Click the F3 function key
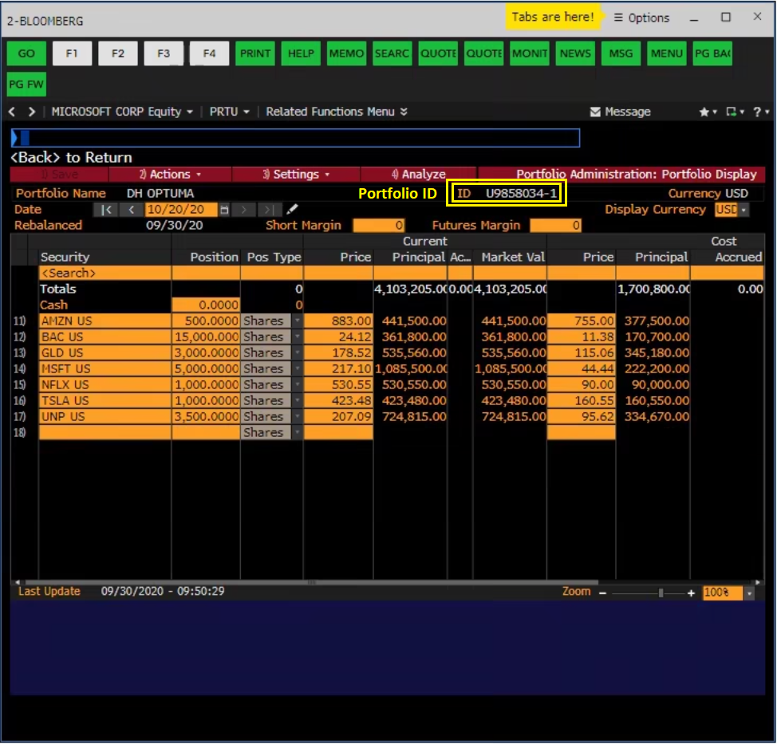Screen dimensions: 777x744 164,53
